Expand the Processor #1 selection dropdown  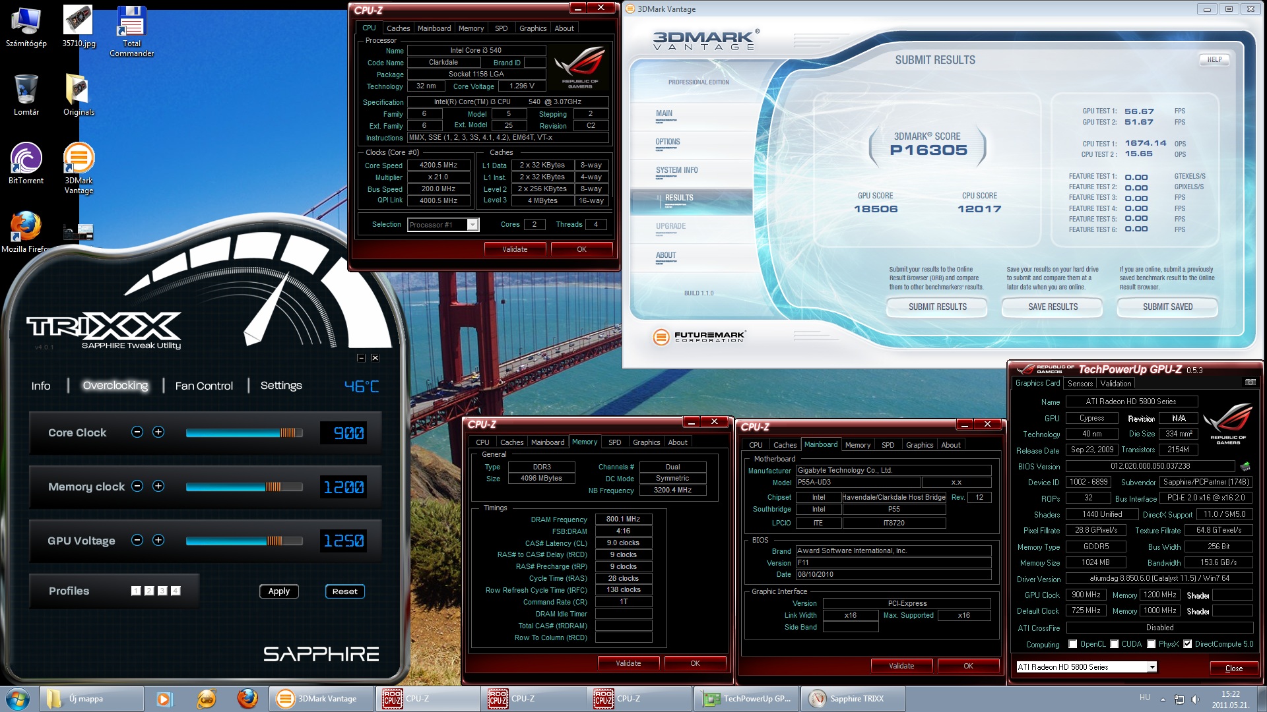coord(472,225)
